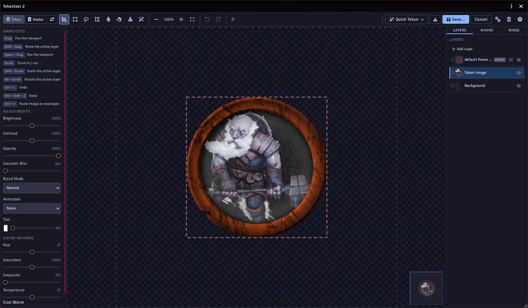Viewport: 528px width, 308px height.
Task: Hide the Background layer
Action: [519, 86]
